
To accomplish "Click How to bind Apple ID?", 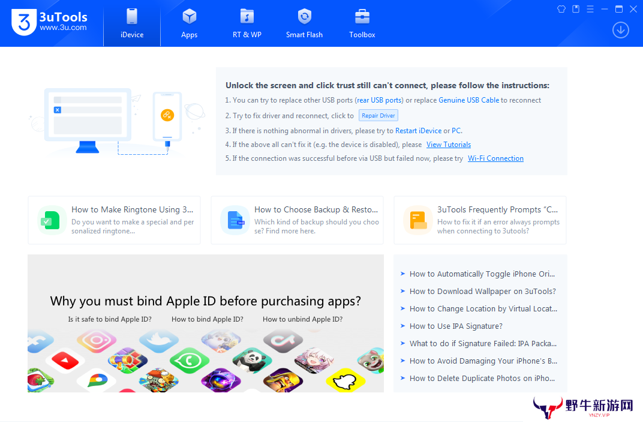I will 207,319.
